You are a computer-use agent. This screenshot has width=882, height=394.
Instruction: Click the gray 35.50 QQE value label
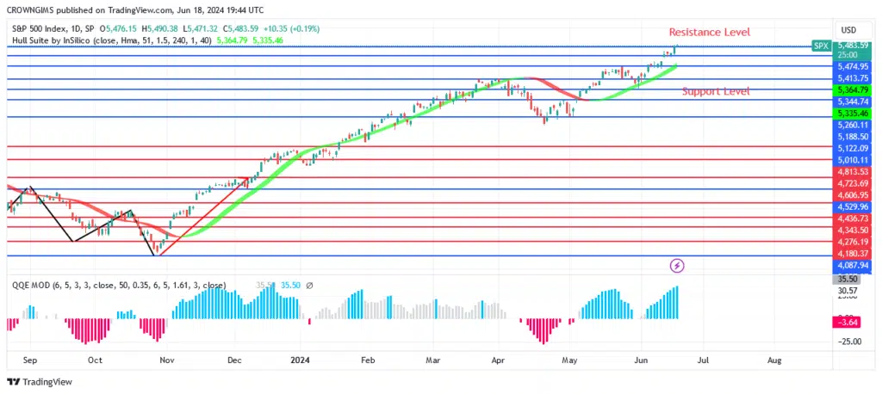[x=848, y=280]
